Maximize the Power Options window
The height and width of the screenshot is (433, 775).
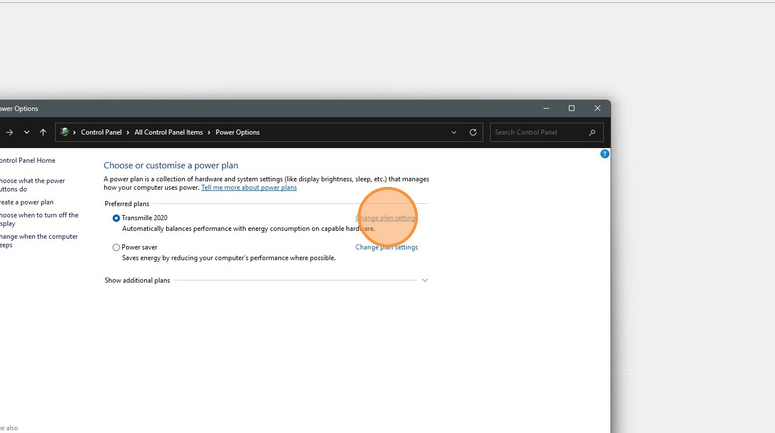[x=572, y=109]
